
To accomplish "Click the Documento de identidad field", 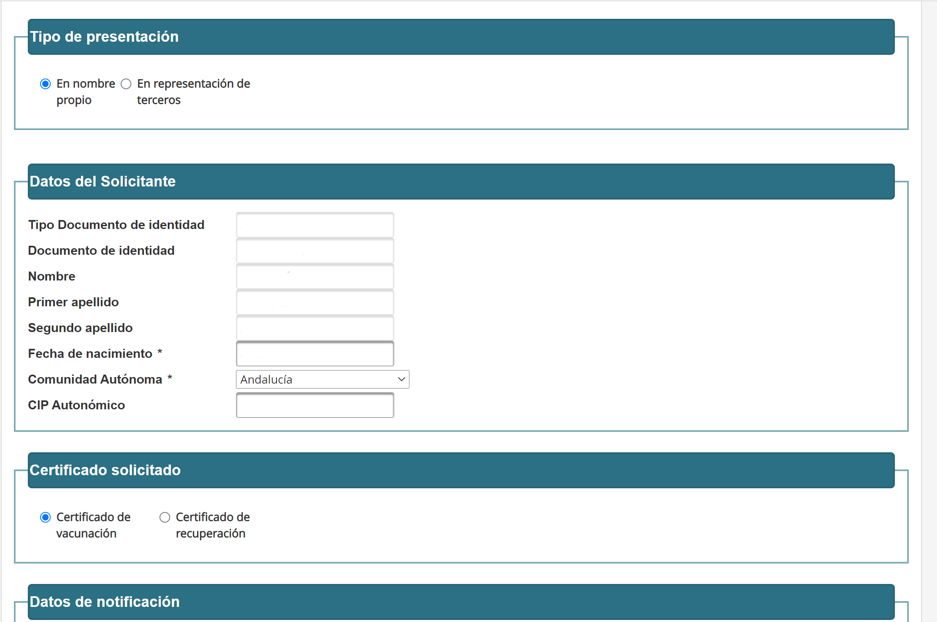I will (315, 250).
